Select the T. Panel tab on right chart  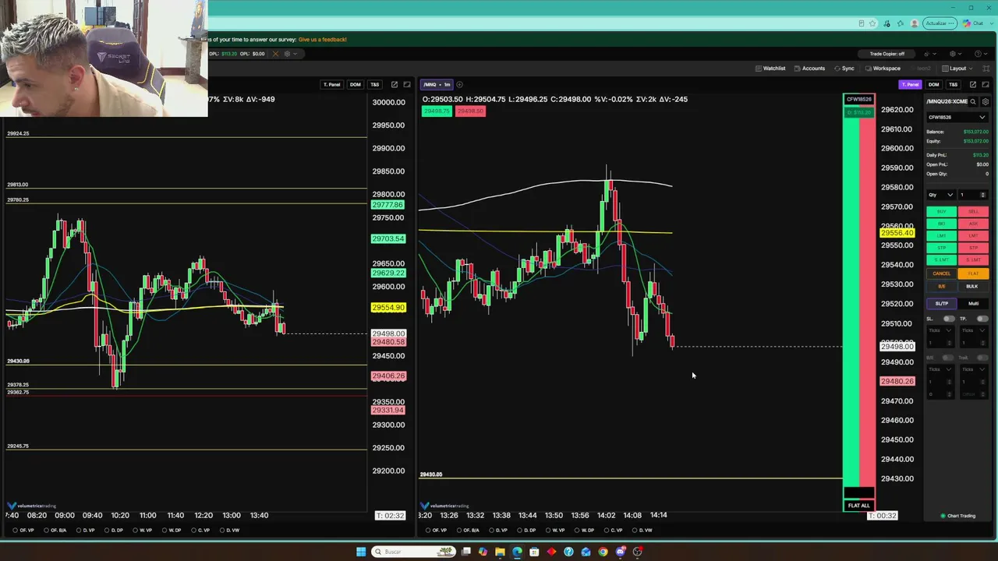(x=910, y=84)
